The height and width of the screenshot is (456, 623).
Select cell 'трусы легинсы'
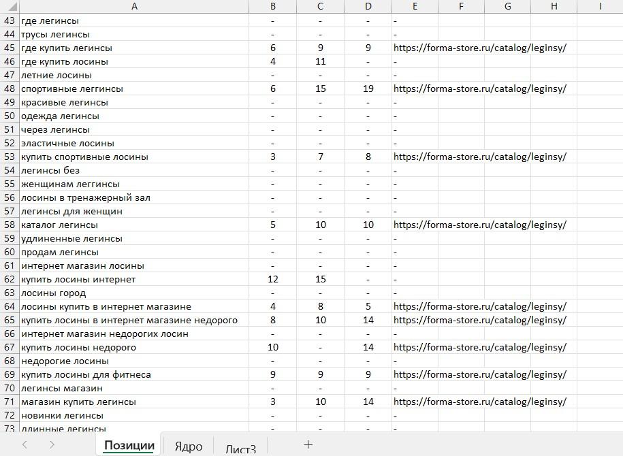(x=134, y=35)
